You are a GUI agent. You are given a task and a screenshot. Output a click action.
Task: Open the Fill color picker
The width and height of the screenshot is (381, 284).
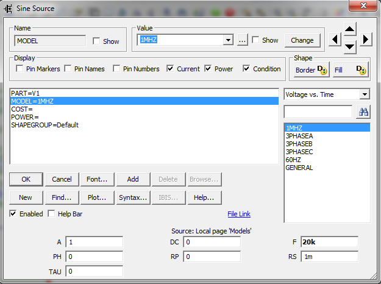pyautogui.click(x=351, y=70)
